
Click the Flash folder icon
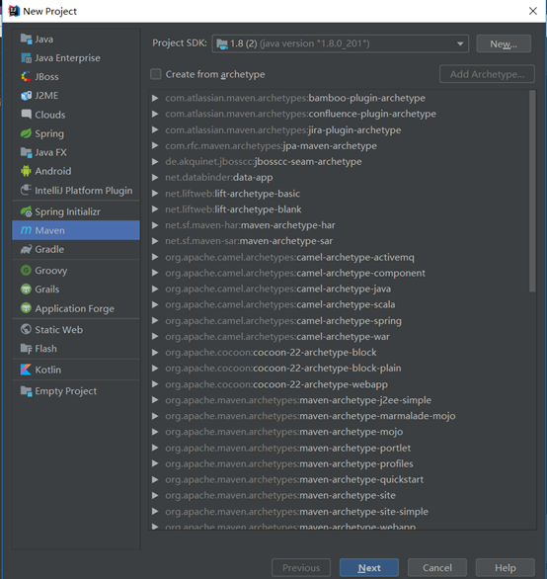point(27,349)
